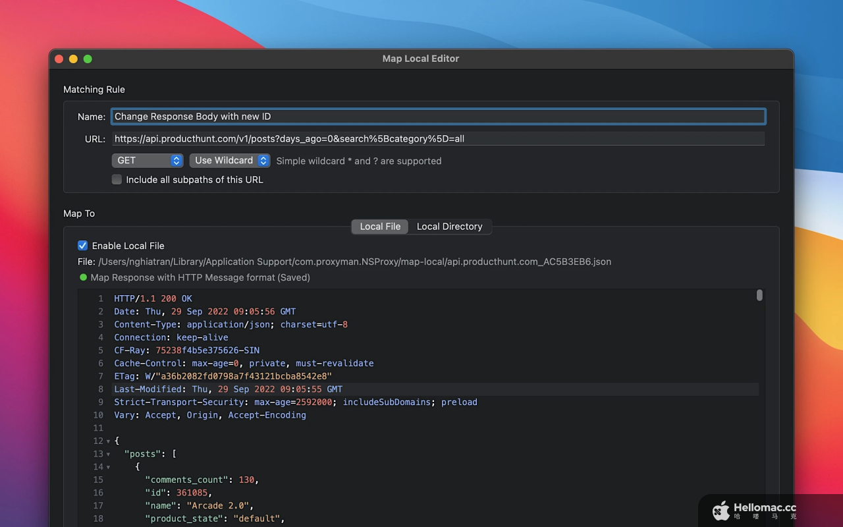Click the "name": "Arcade 2.0" line
843x527 pixels.
coord(200,506)
